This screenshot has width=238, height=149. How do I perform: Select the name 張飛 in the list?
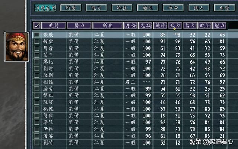(x=48, y=35)
